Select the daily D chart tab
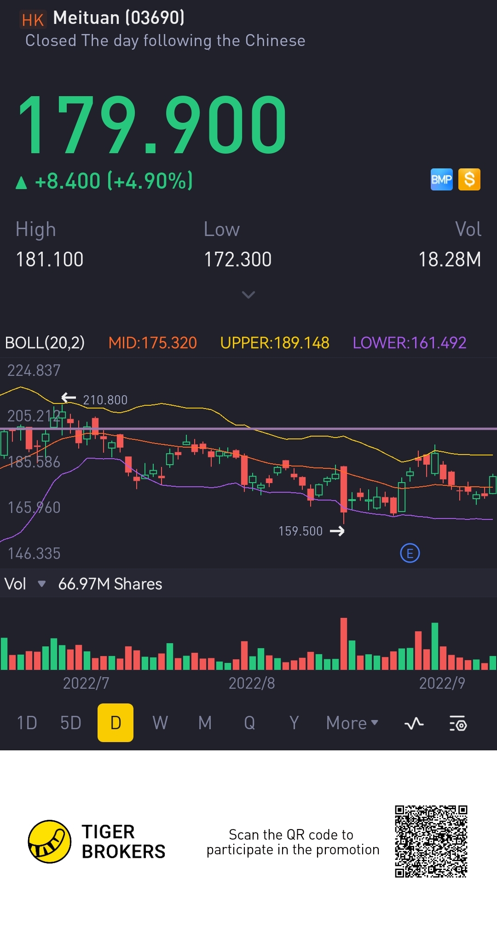Image resolution: width=497 pixels, height=933 pixels. pos(116,723)
